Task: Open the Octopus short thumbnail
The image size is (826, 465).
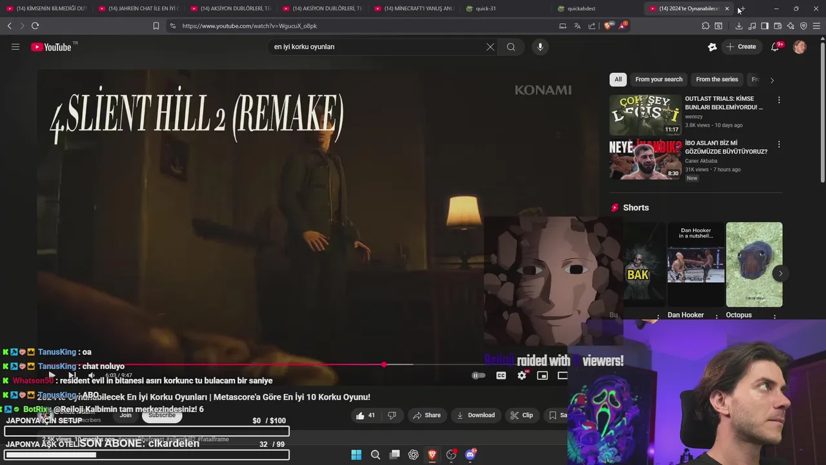Action: [x=754, y=265]
